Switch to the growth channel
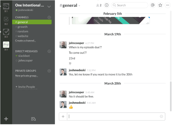172x125 pixels. 22,27
